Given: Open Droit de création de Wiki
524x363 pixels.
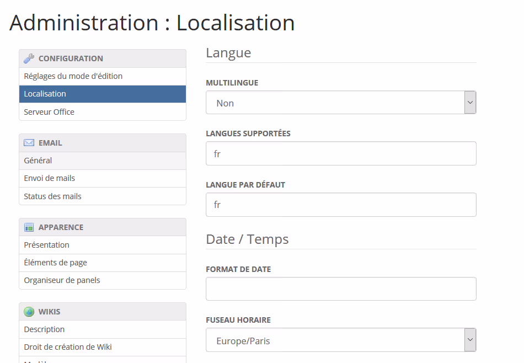Looking at the screenshot, I should point(68,347).
